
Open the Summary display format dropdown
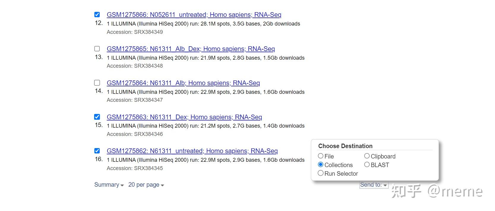click(x=109, y=185)
